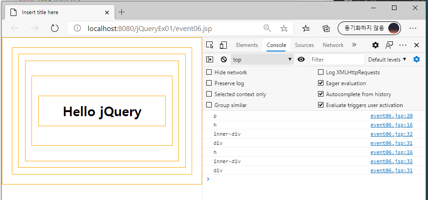Open browser Settings and more menu
The image size is (428, 200).
click(413, 28)
